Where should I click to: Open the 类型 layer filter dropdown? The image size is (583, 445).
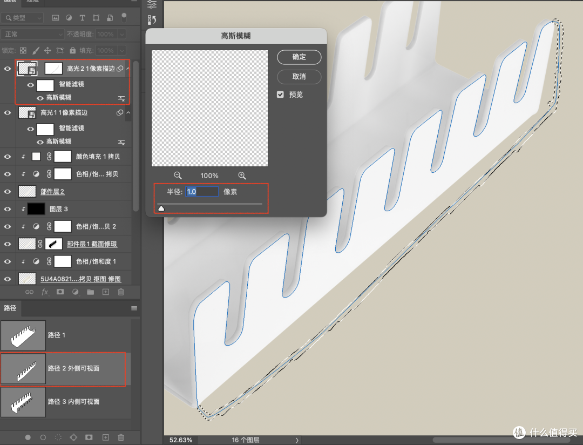tap(22, 17)
